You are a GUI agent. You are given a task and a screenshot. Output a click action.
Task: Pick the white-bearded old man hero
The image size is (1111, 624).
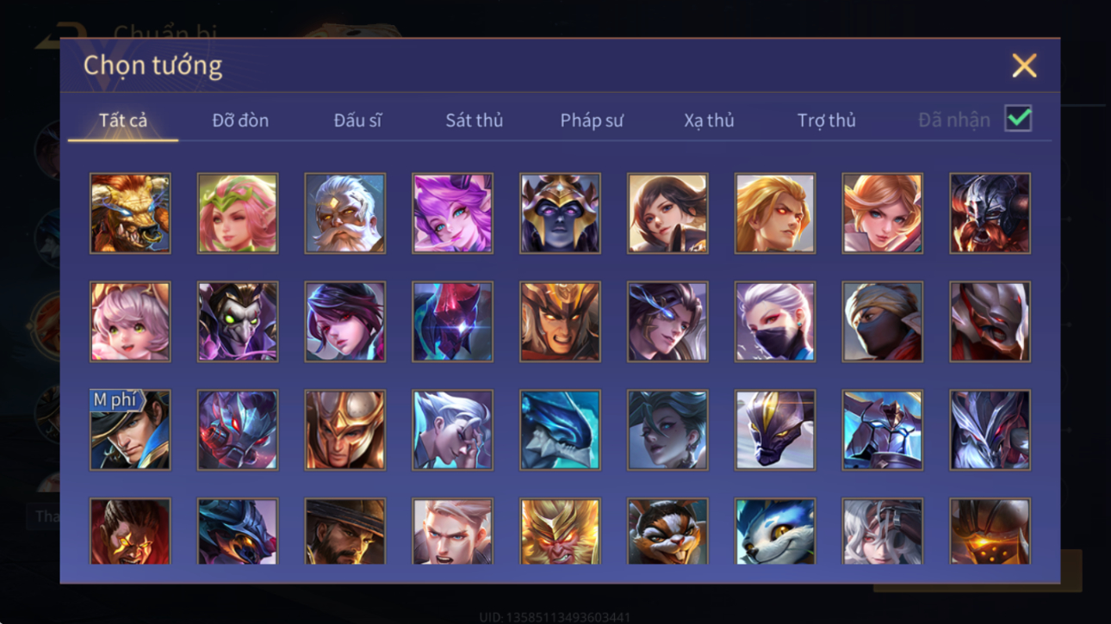[x=344, y=213]
